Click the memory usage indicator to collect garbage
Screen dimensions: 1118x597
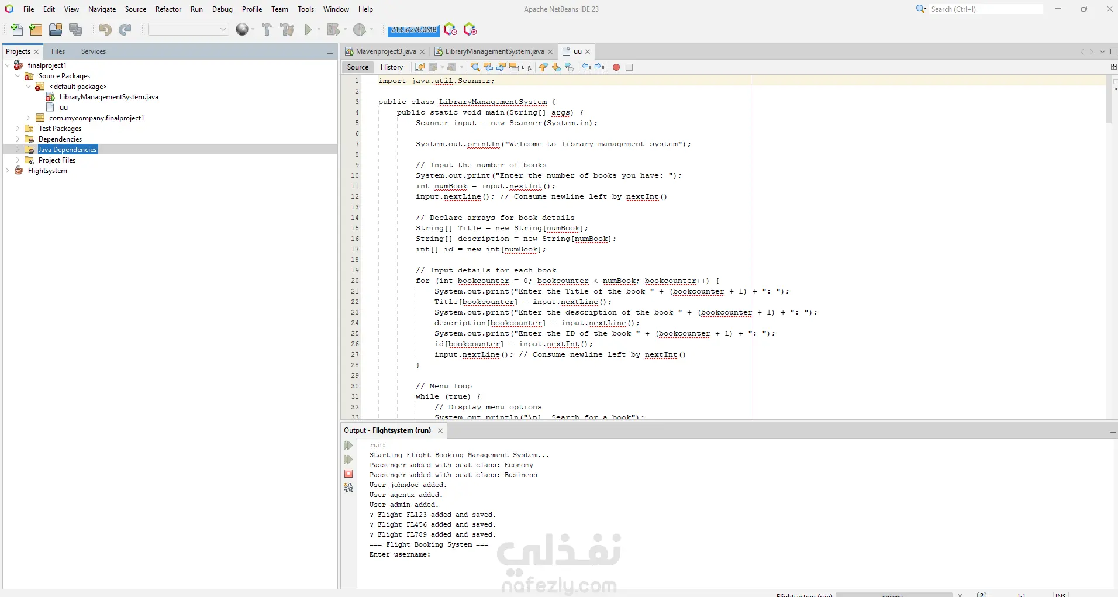[x=413, y=30]
